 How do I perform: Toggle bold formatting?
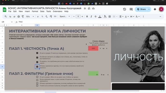coord(87,17)
